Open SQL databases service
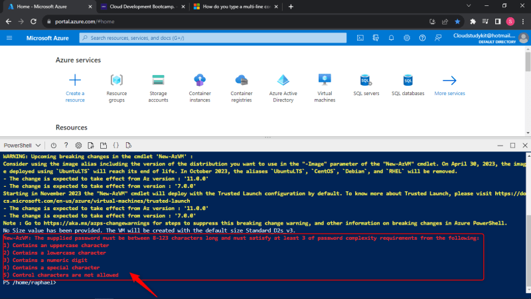531x299 pixels. tap(408, 85)
